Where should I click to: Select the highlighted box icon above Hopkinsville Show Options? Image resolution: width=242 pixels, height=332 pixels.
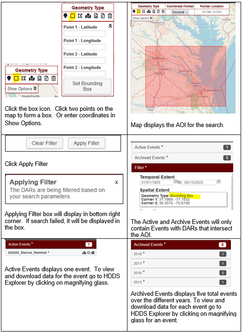click(16, 78)
